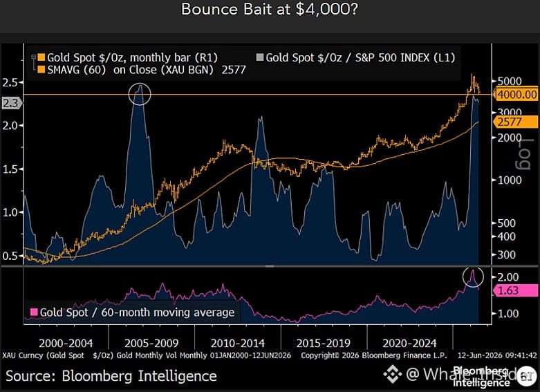Screen dimensions: 540x392
Task: Click the 1000 right-axis price label
Action: 510,180
